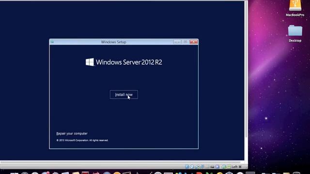Click the shared folders indicator in VM status bar
The width and height of the screenshot is (310, 174).
(x=207, y=167)
